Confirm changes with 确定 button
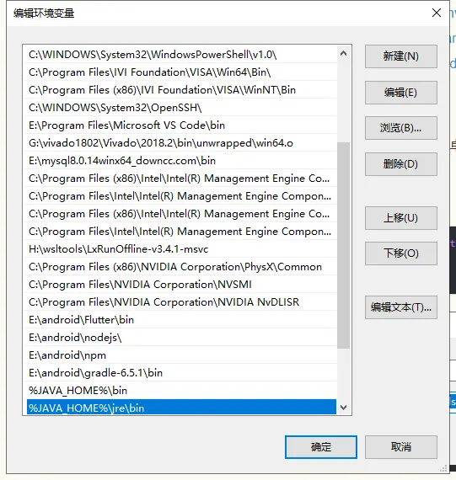Screen dimensions: 456x480 click(x=321, y=447)
